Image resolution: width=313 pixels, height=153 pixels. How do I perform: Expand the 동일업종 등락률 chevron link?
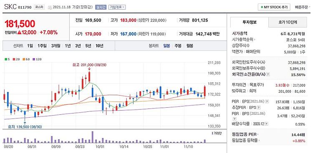pyautogui.click(x=246, y=141)
